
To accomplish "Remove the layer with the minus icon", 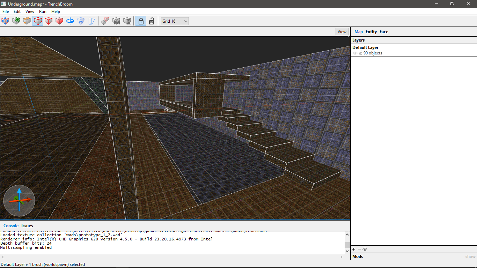I will [x=359, y=249].
